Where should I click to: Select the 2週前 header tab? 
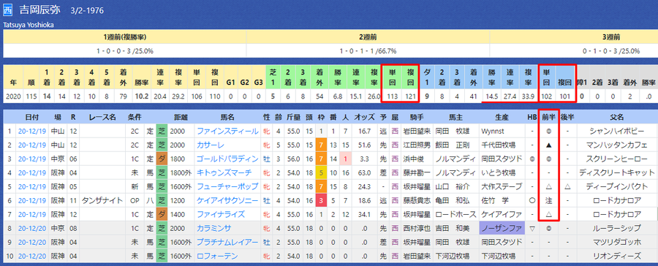pos(368,37)
